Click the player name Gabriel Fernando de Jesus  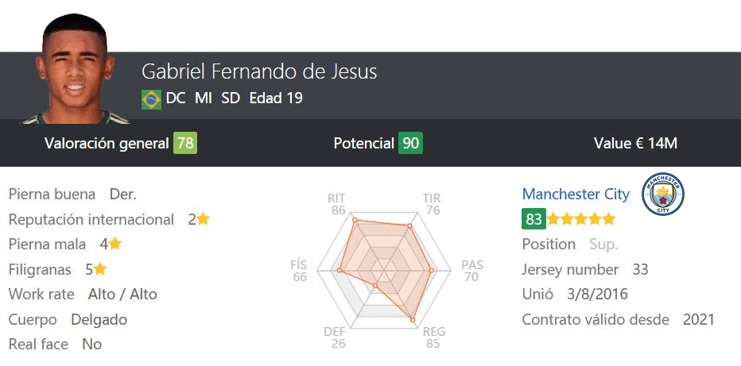259,71
